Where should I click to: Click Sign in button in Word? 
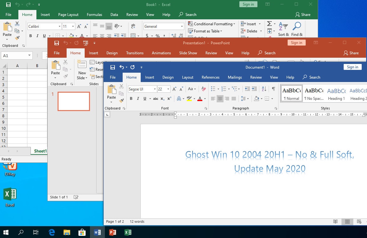pos(352,67)
